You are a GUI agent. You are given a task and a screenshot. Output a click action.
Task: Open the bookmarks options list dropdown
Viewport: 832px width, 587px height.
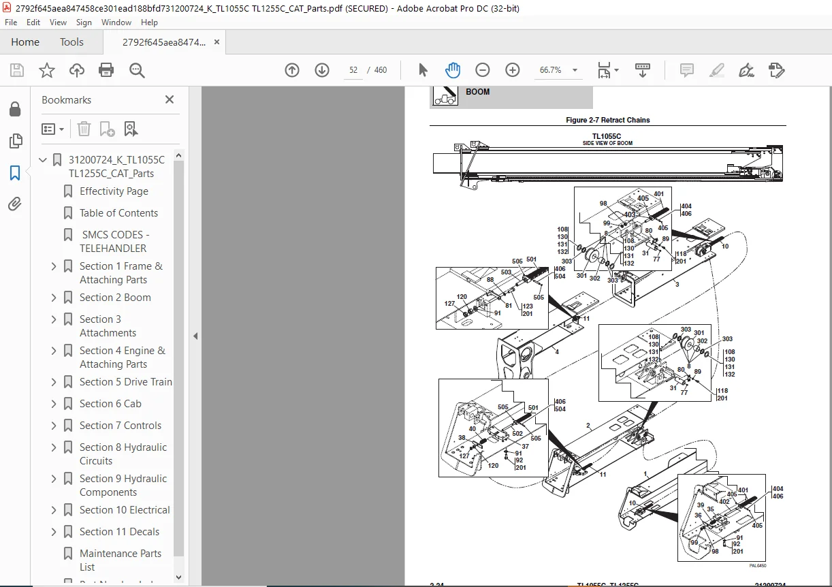52,129
